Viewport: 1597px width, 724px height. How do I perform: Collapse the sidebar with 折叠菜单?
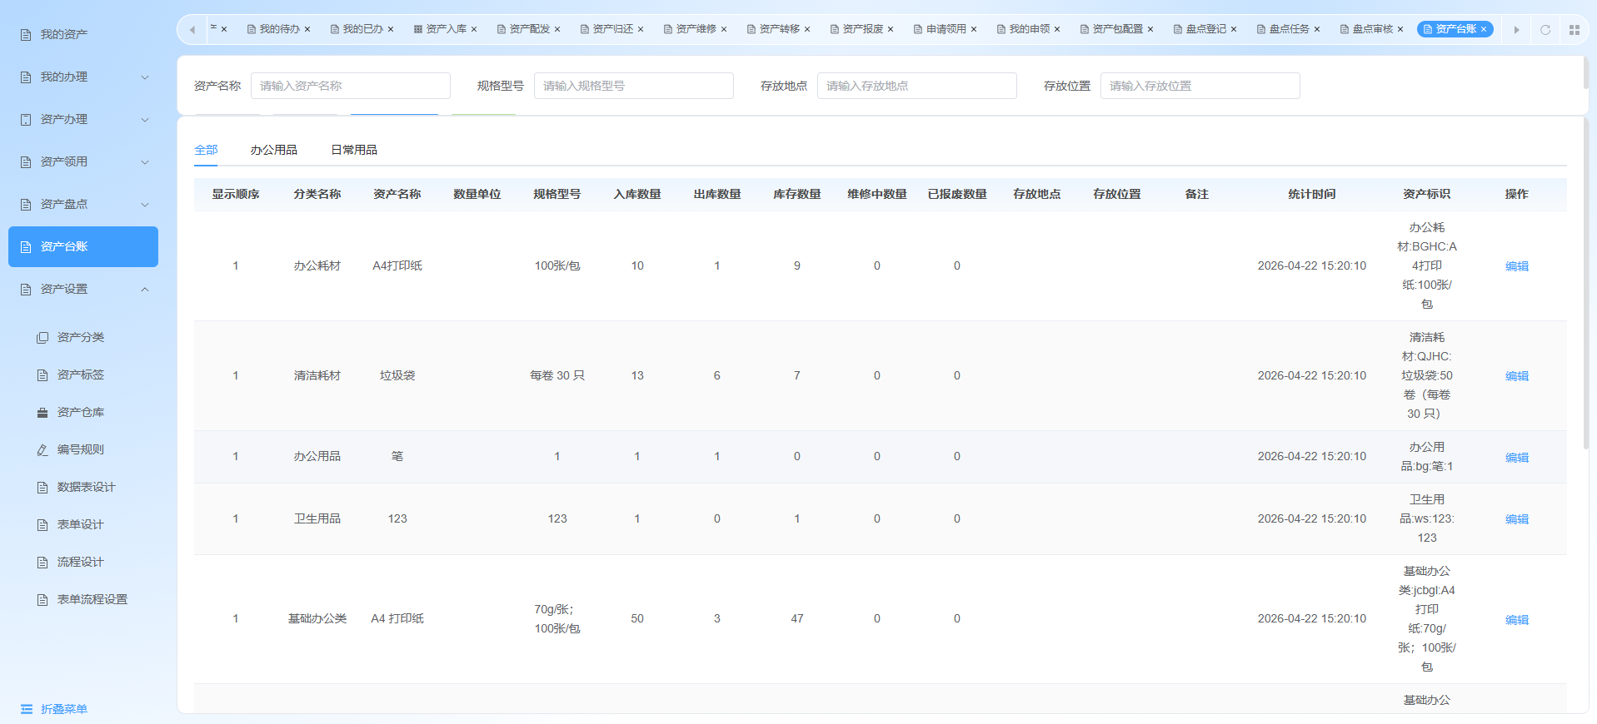click(x=54, y=709)
